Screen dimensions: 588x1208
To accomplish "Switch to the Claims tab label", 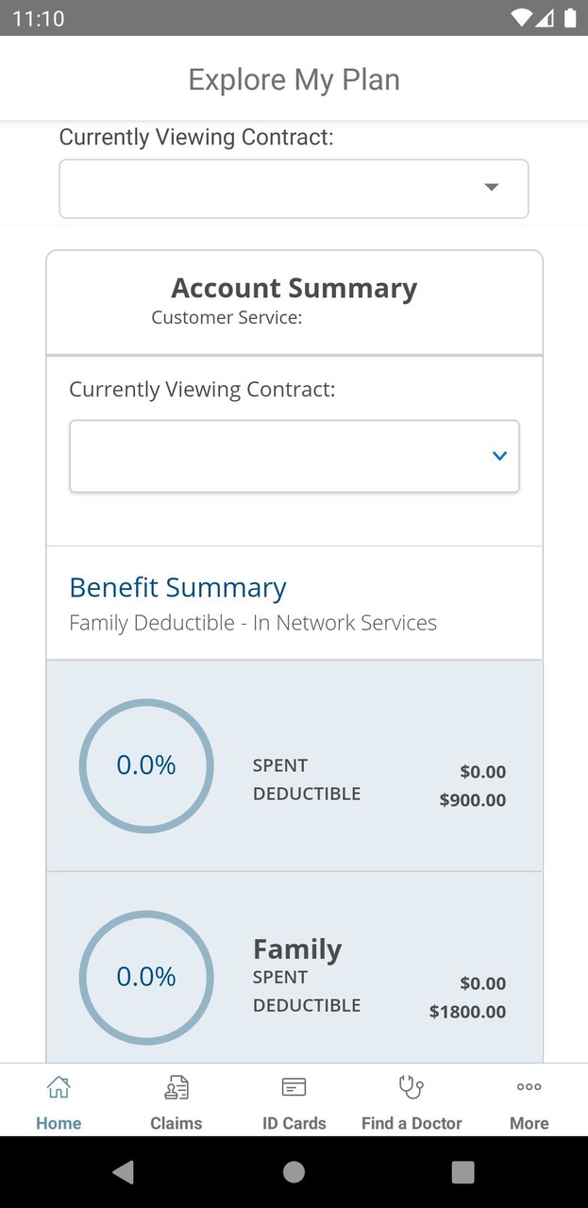I will point(176,1123).
